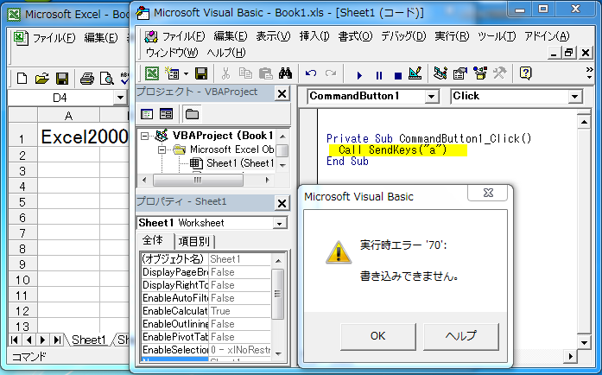Click Print icon in Excel window
The height and width of the screenshot is (375, 602).
87,79
